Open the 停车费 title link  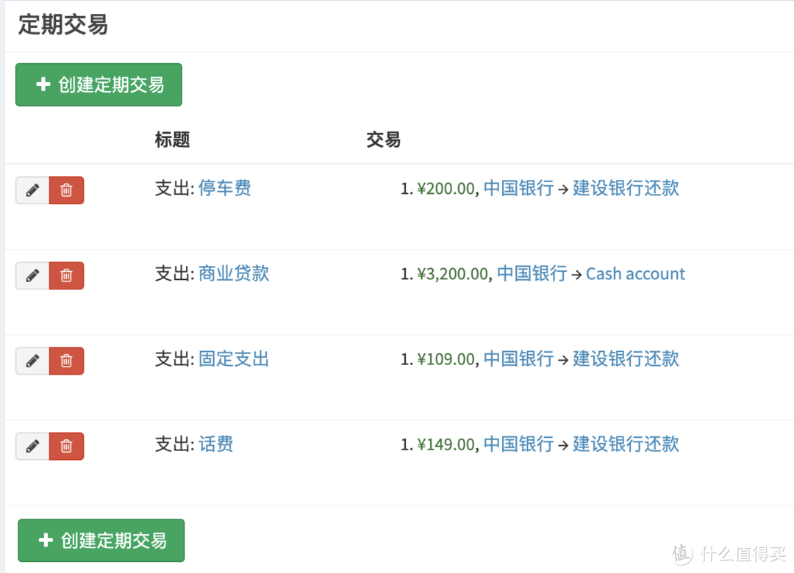click(224, 188)
